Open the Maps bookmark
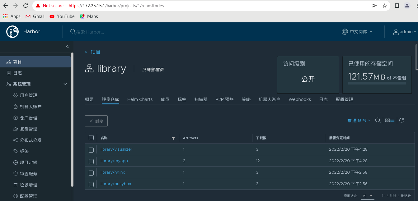Image resolution: width=418 pixels, height=201 pixels. tap(89, 16)
